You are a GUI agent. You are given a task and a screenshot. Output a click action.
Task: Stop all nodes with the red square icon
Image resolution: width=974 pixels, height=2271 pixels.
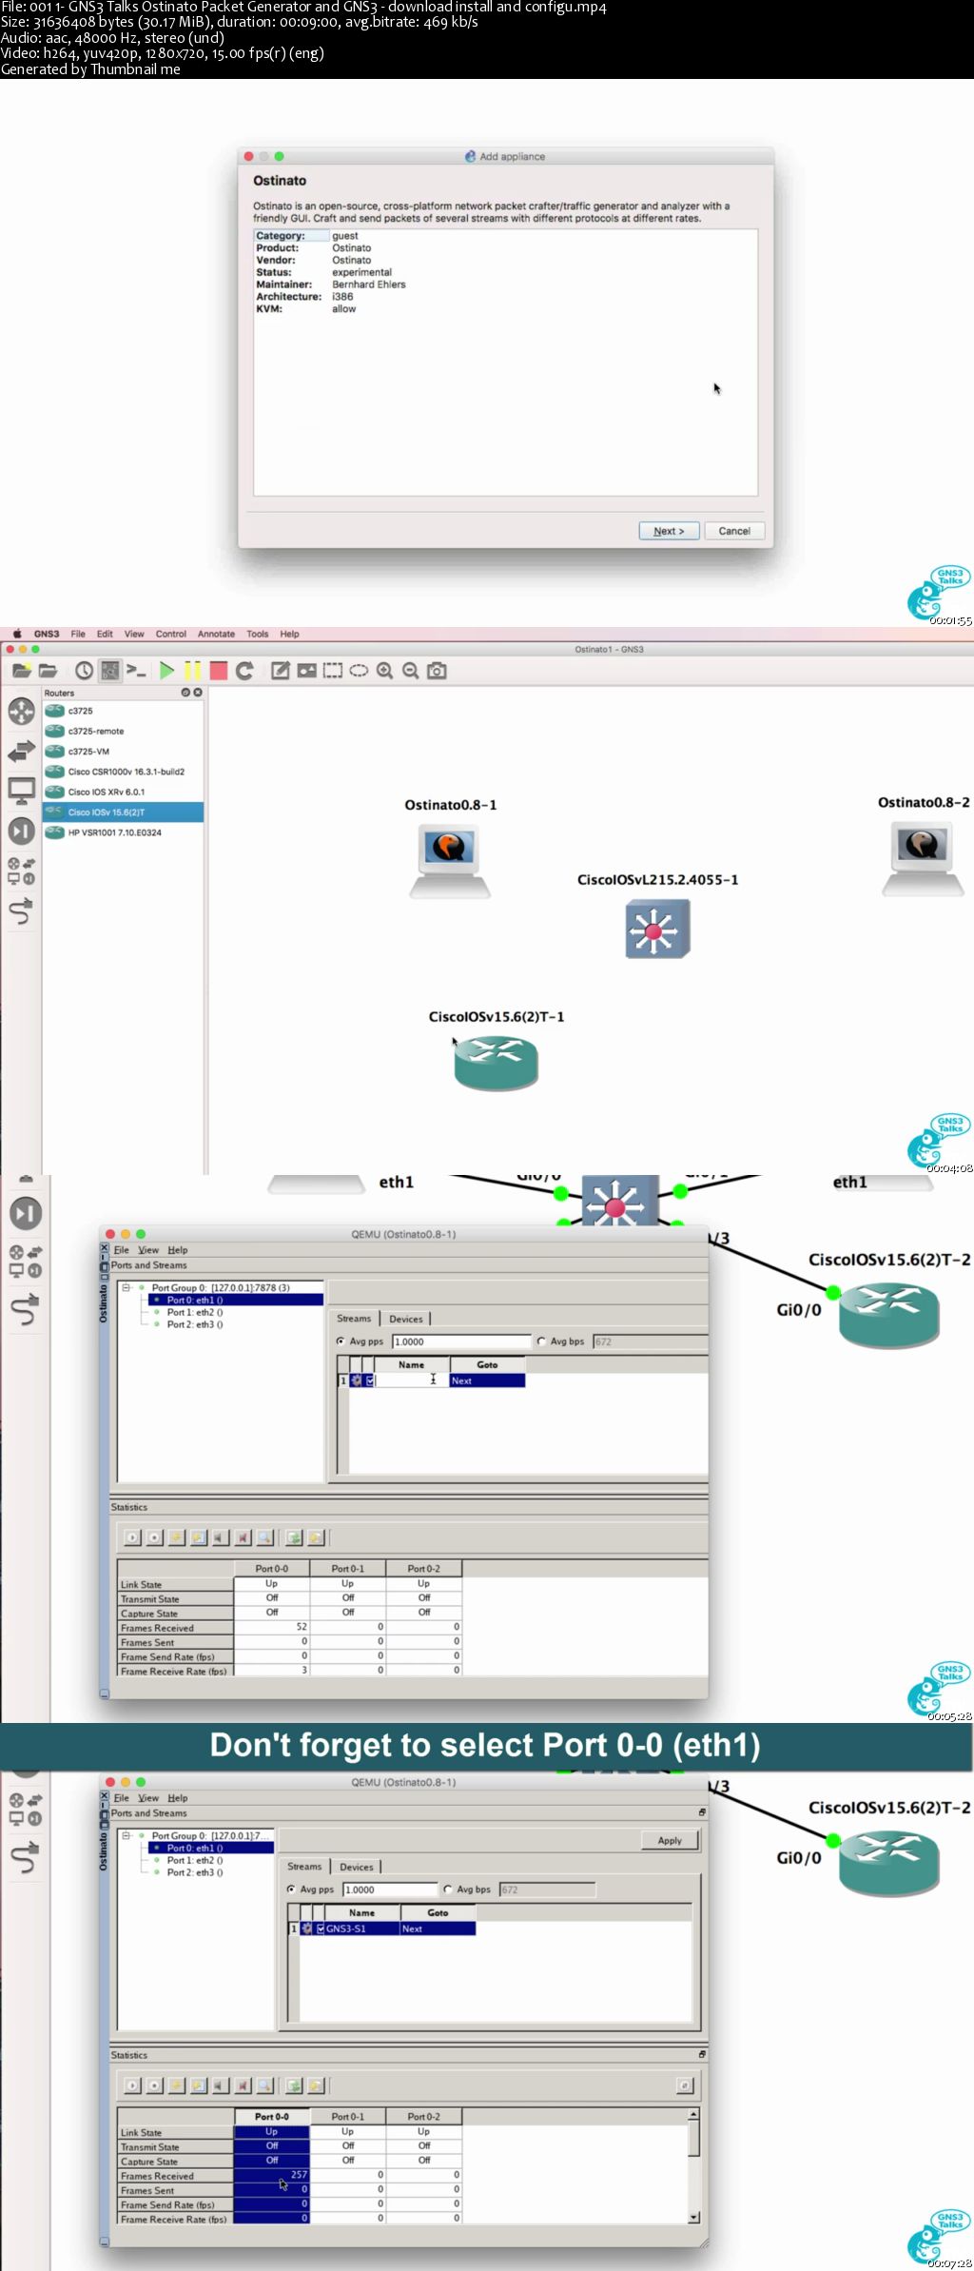tap(219, 671)
